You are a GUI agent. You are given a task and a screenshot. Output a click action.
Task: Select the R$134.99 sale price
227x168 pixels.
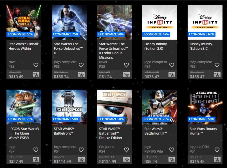(x=108, y=162)
